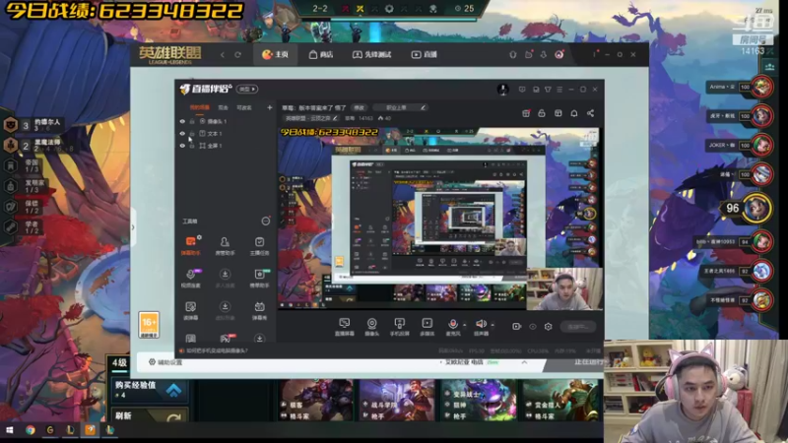Click the 摄像头 camera source button
This screenshot has height=443, width=788.
372,327
